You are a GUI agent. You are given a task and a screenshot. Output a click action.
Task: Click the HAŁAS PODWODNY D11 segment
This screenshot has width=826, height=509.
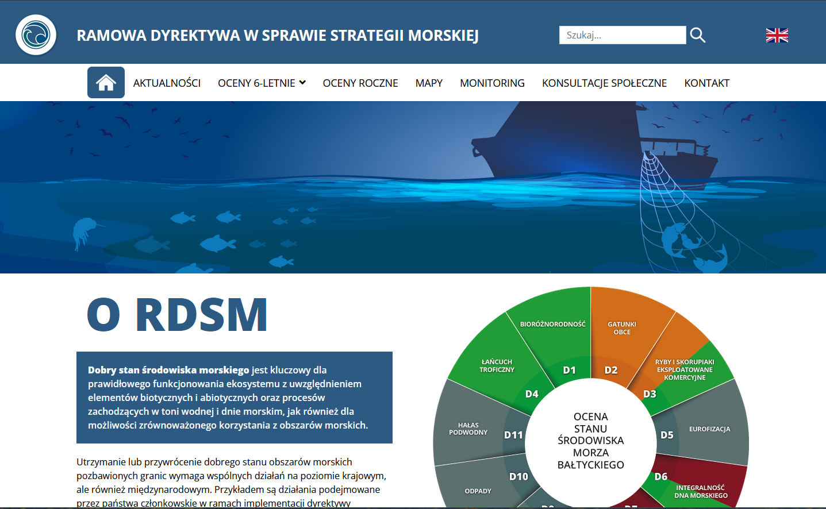468,428
